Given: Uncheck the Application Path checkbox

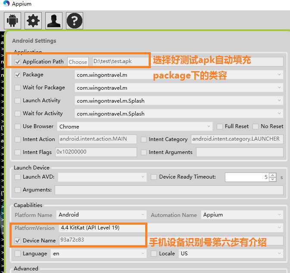Looking at the screenshot, I should point(18,62).
